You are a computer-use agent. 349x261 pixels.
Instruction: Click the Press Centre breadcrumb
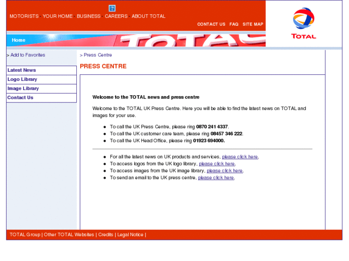98,55
